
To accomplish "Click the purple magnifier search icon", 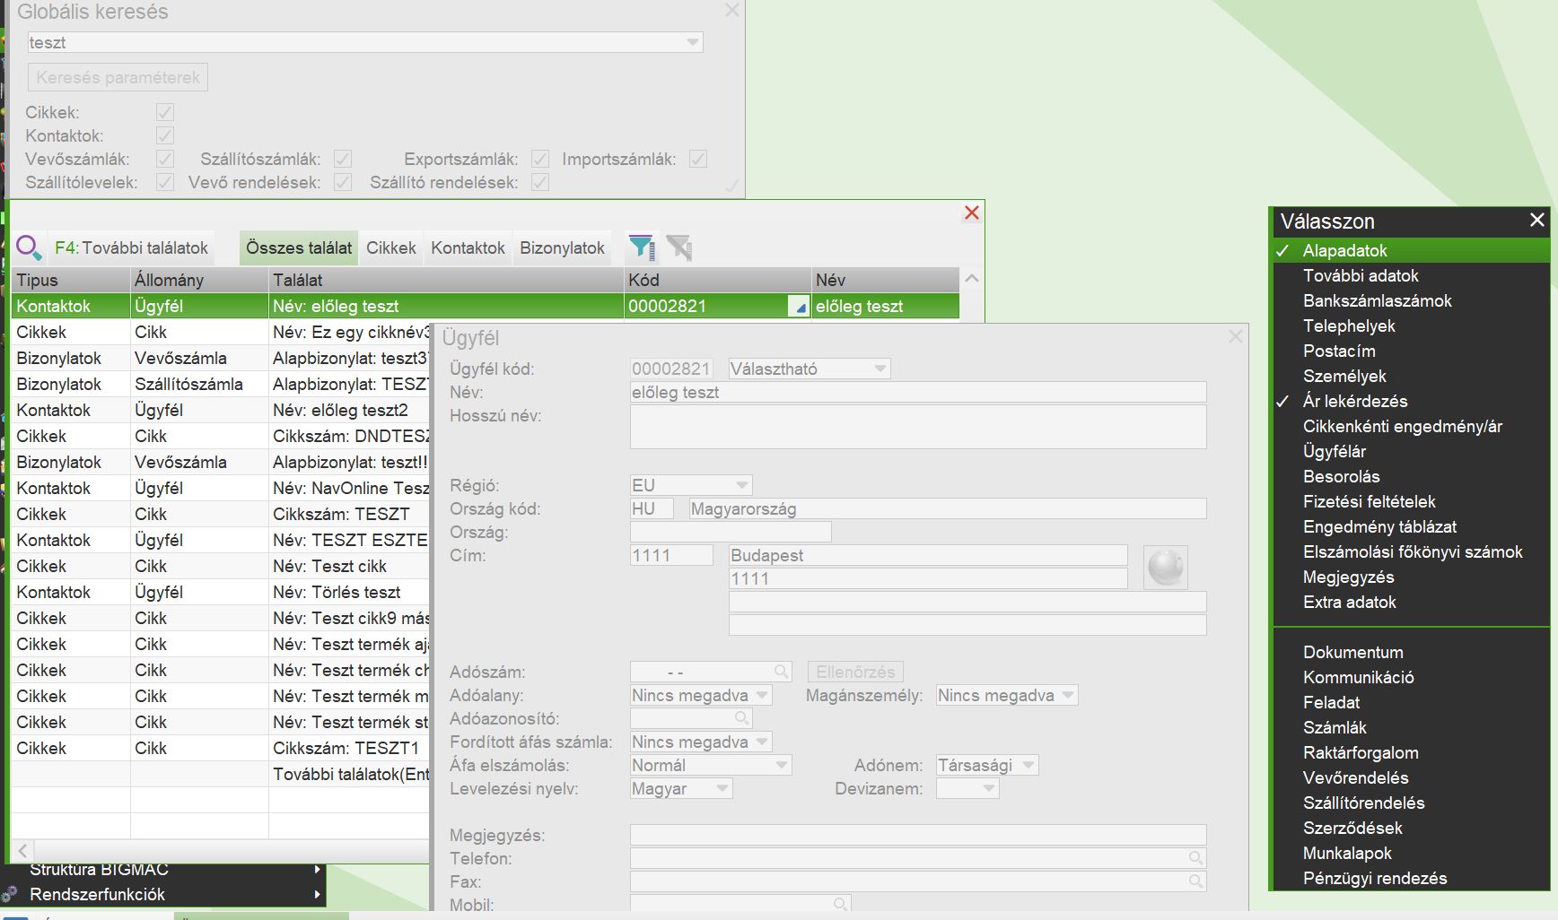I will (x=29, y=247).
